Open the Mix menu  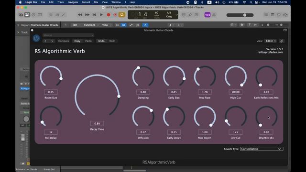pos(96,2)
